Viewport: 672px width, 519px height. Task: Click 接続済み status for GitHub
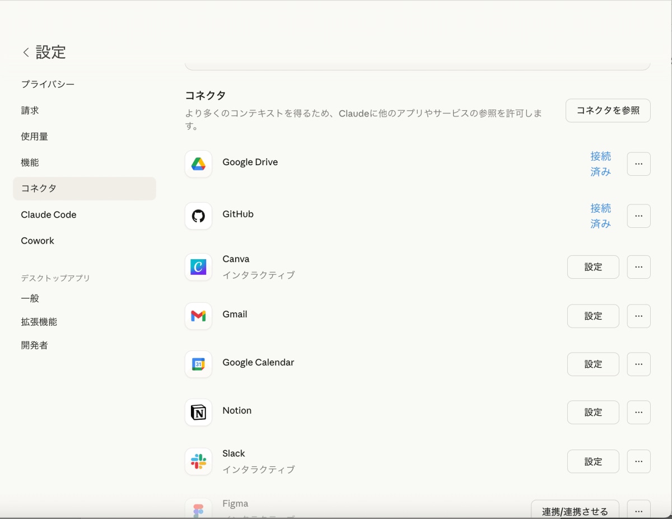(x=600, y=216)
